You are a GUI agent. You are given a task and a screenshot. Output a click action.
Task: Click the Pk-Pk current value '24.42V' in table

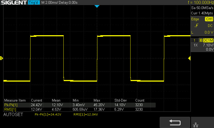click(x=36, y=105)
